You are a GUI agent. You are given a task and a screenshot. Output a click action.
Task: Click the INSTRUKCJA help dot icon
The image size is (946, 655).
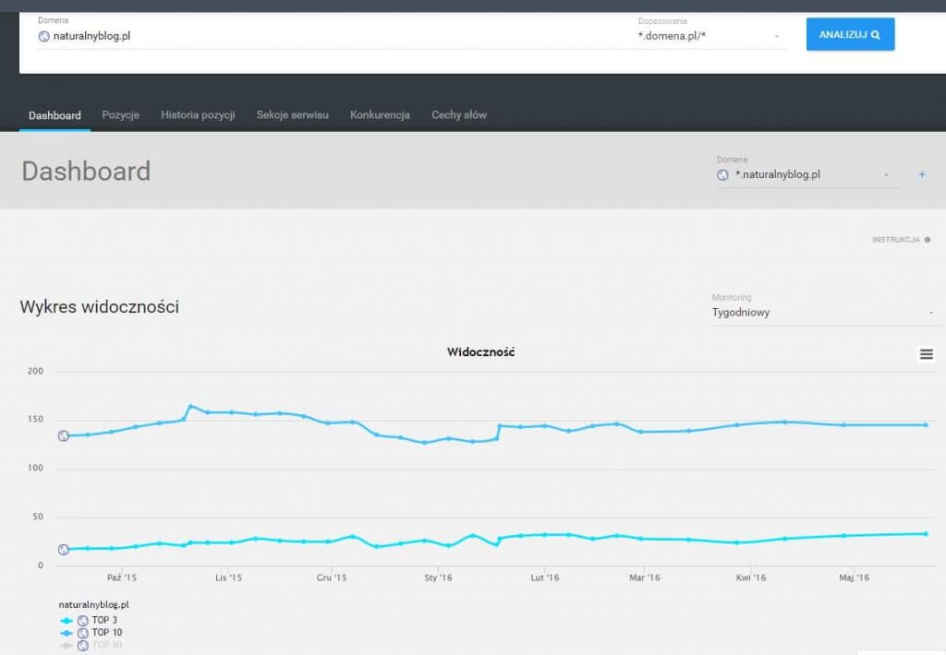[x=928, y=240]
